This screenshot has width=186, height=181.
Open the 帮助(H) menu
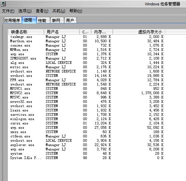[x=76, y=11]
